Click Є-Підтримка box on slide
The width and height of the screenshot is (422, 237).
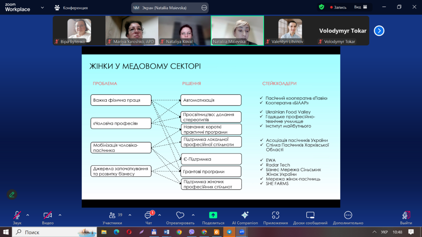point(211,159)
